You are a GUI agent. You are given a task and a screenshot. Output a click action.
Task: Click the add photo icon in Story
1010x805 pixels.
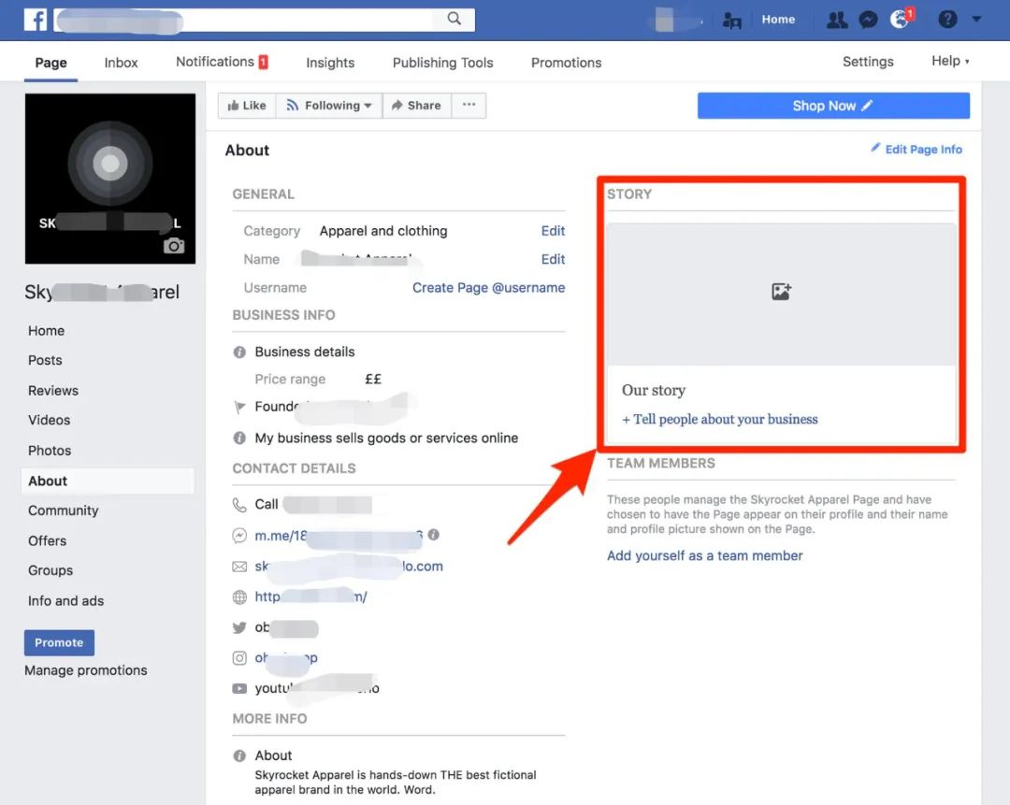tap(781, 292)
